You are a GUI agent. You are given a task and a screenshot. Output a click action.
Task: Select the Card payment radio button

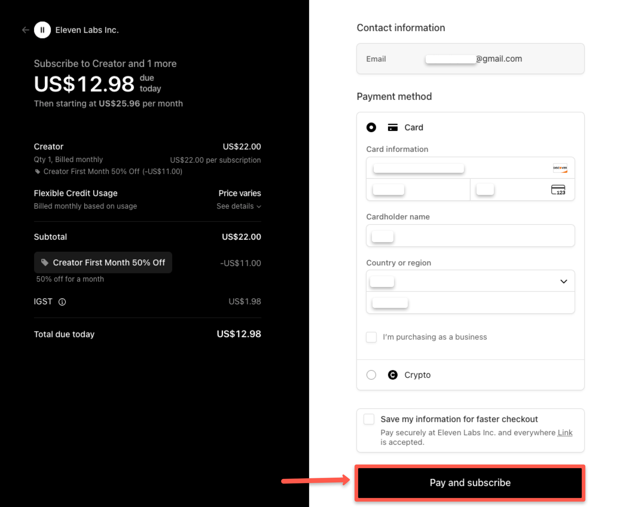click(371, 127)
